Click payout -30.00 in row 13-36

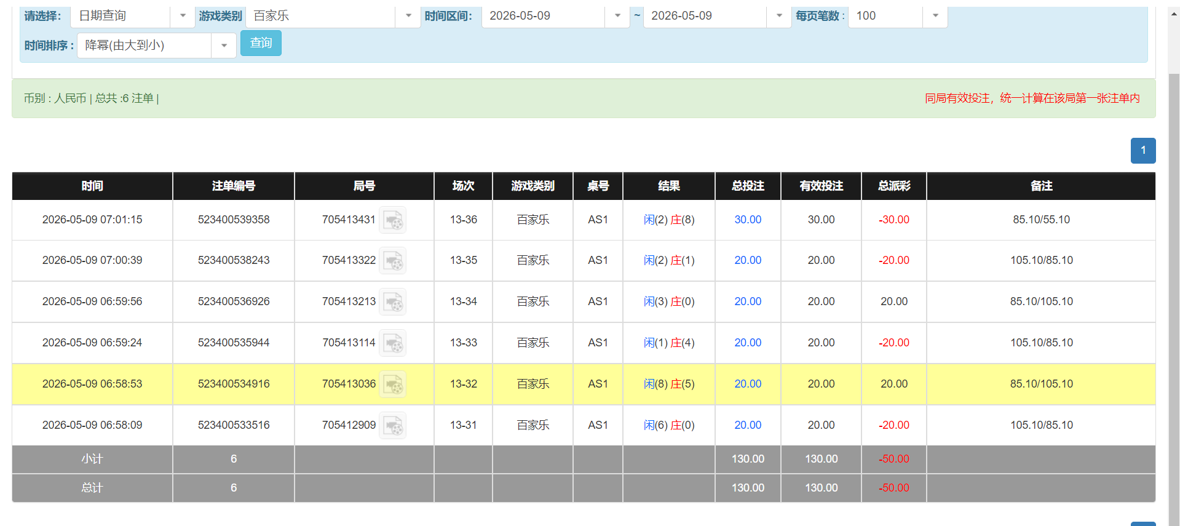[x=894, y=220]
